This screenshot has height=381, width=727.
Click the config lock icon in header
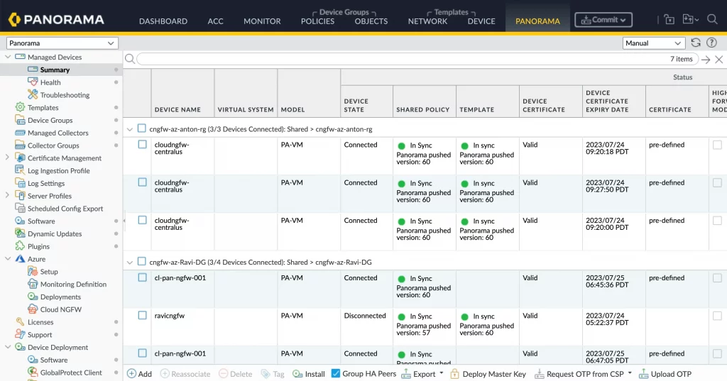(669, 20)
